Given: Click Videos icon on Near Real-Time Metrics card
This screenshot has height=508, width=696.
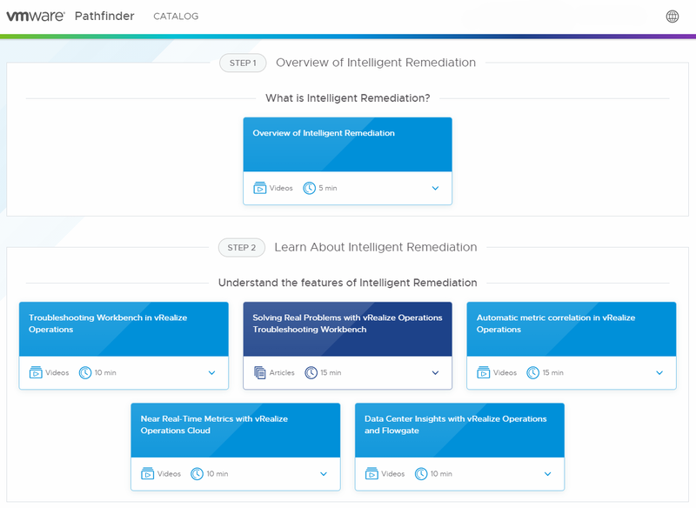Looking at the screenshot, I should [x=148, y=474].
